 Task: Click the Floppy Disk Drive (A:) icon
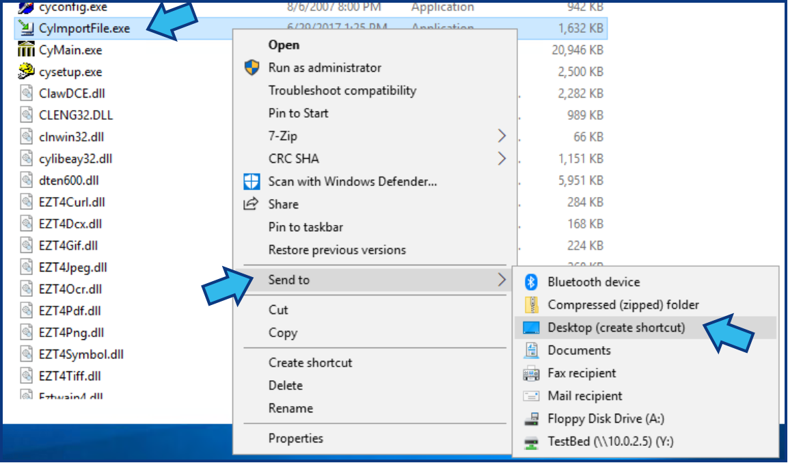coord(531,419)
